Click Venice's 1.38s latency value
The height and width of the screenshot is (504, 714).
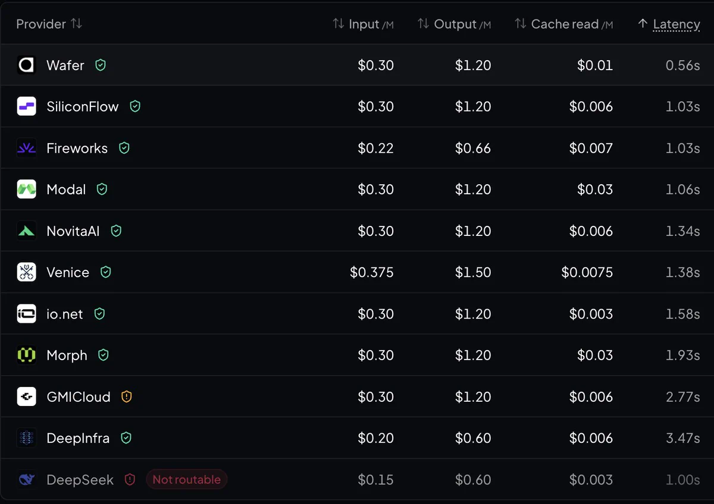683,272
